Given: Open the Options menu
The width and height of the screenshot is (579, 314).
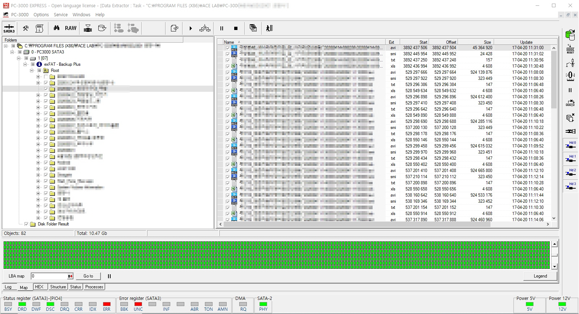Looking at the screenshot, I should click(x=41, y=15).
